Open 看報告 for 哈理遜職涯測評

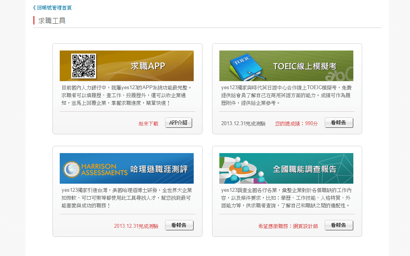point(180,225)
